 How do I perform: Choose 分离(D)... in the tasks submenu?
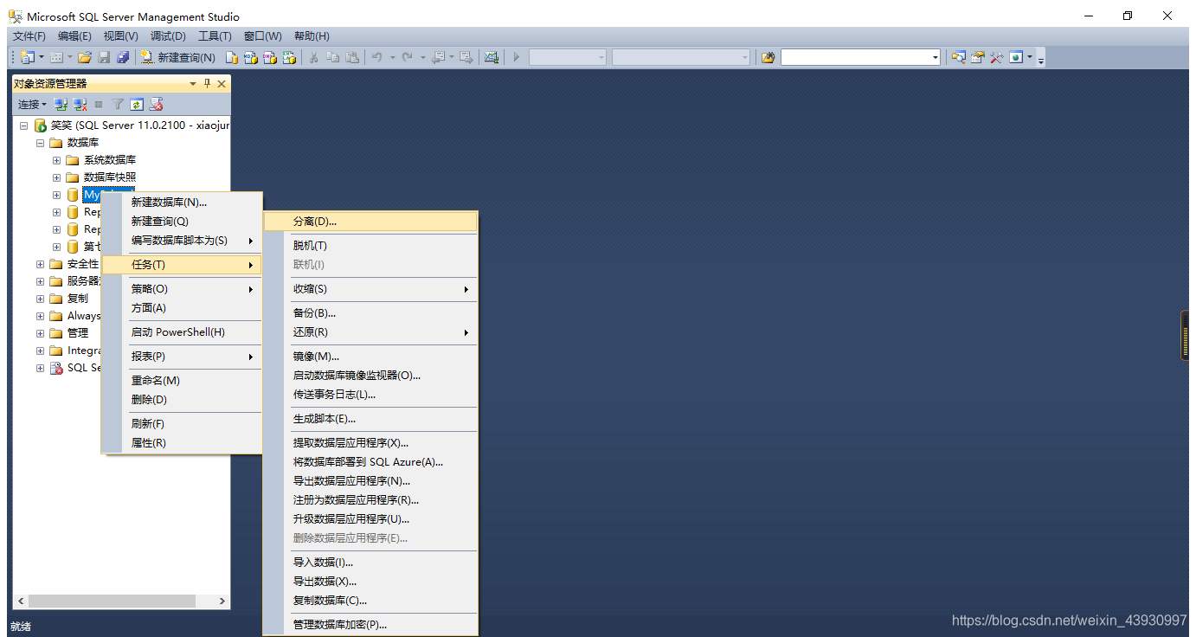coord(370,222)
